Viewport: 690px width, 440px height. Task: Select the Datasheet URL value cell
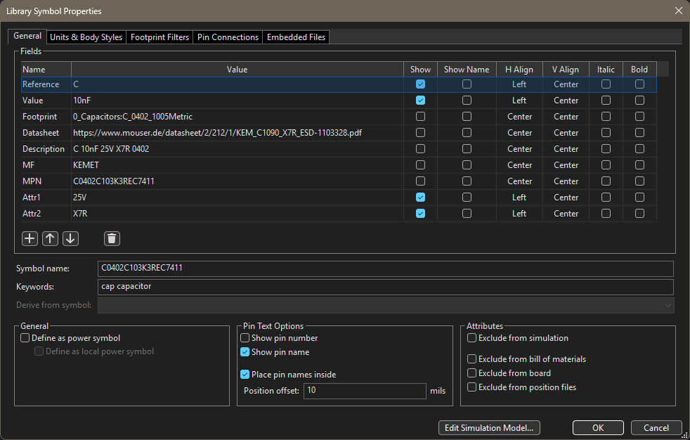(x=237, y=132)
